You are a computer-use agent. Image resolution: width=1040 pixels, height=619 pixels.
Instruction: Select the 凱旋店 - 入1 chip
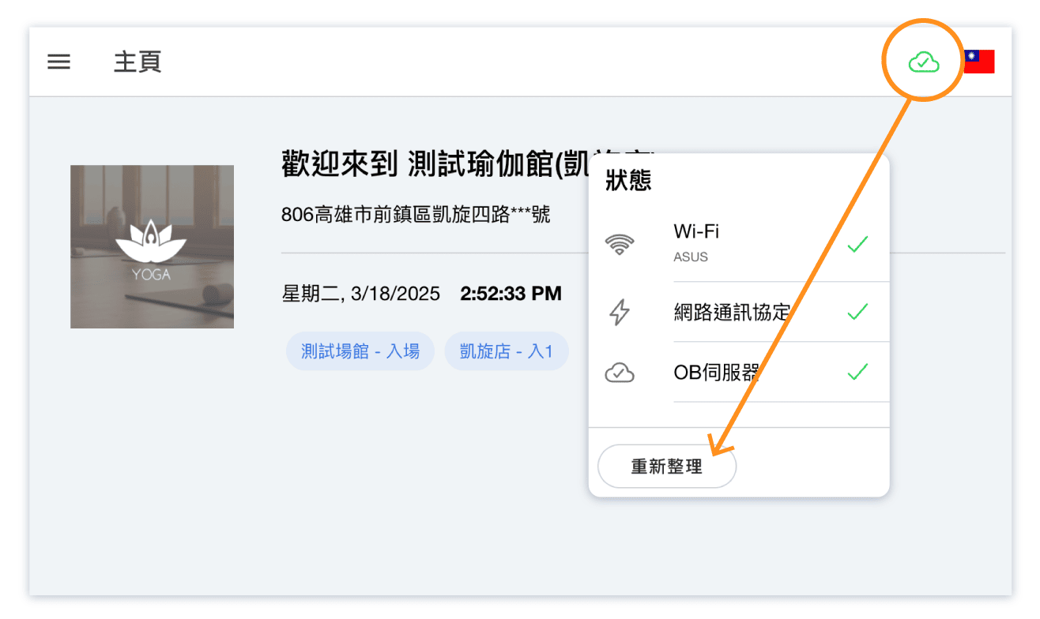(507, 351)
